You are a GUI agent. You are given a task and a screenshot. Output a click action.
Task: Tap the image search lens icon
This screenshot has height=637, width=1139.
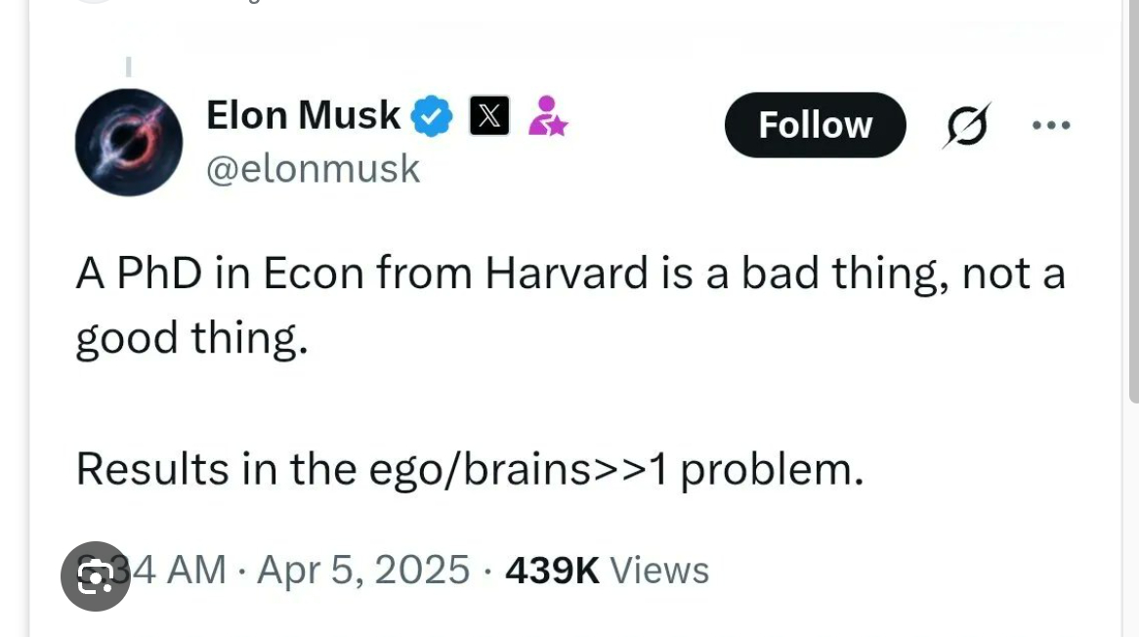coord(95,576)
